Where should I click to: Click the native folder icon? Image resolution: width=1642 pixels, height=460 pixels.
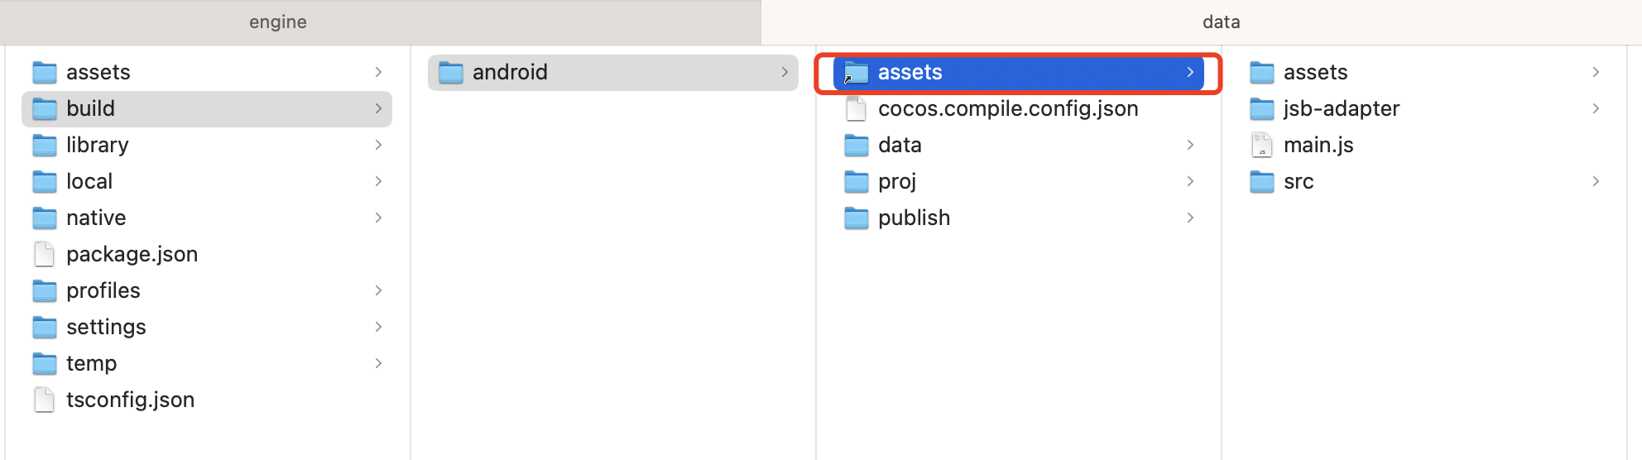44,218
